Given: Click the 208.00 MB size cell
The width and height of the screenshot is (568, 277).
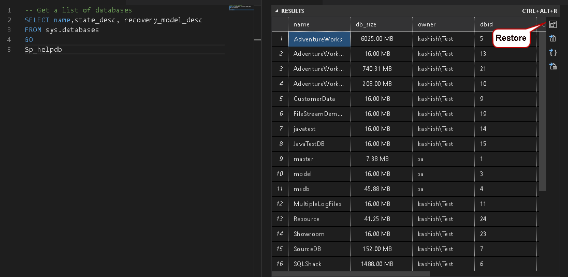Looking at the screenshot, I should click(381, 84).
